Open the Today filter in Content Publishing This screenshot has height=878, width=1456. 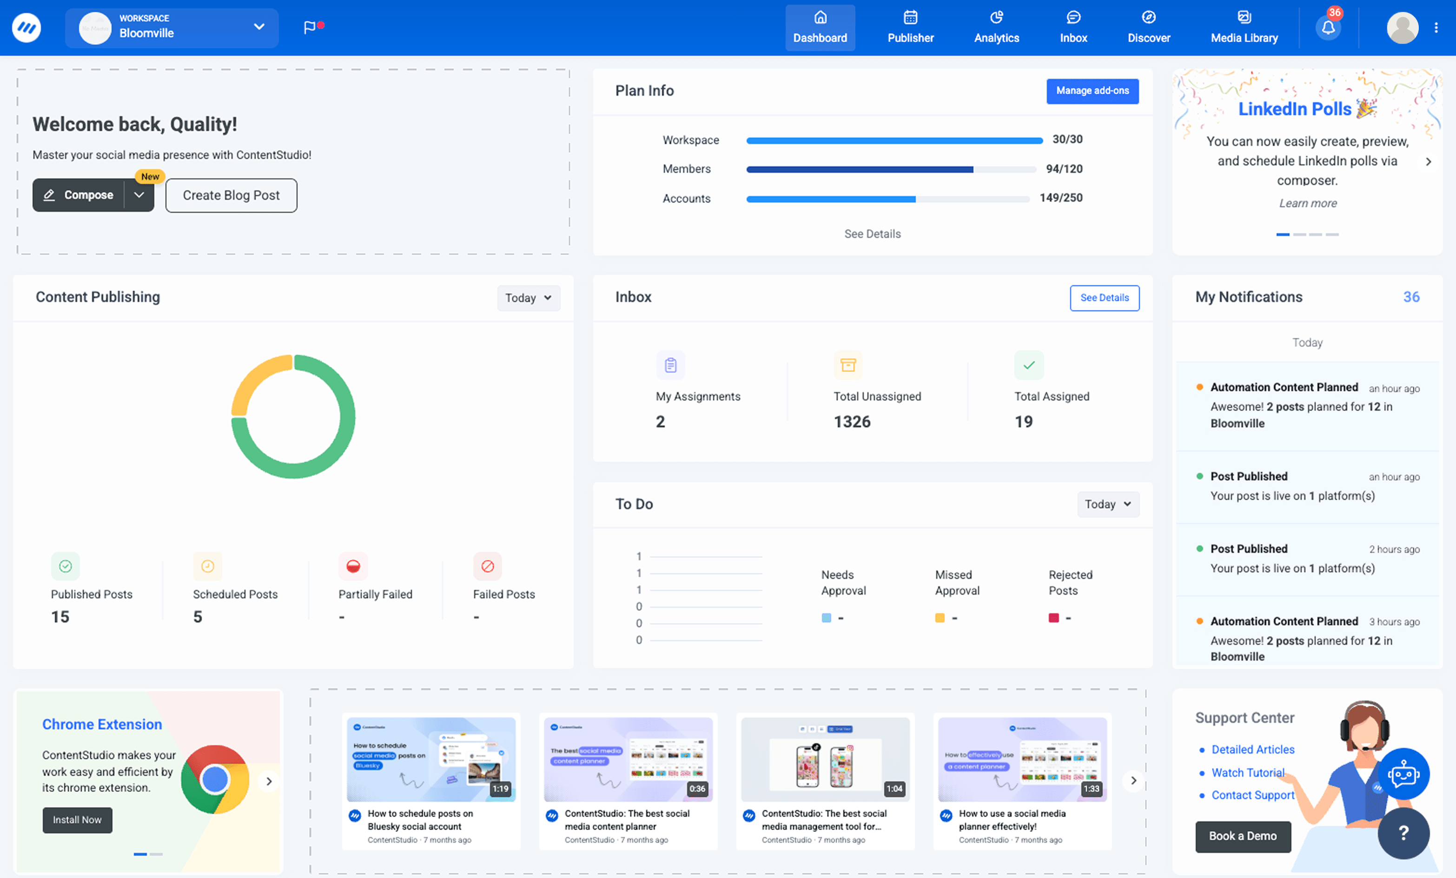[528, 298]
